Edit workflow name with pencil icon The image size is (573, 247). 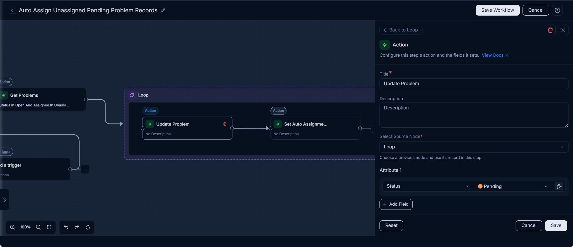click(x=163, y=10)
